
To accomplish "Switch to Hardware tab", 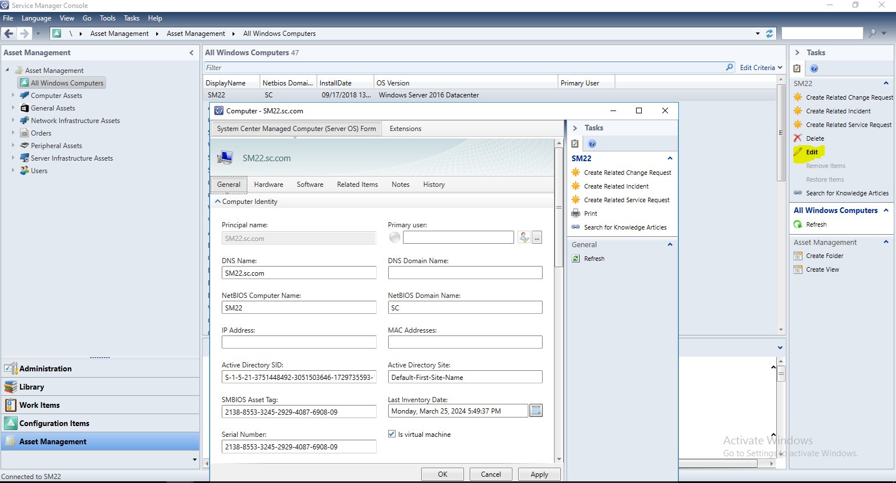I will coord(268,185).
